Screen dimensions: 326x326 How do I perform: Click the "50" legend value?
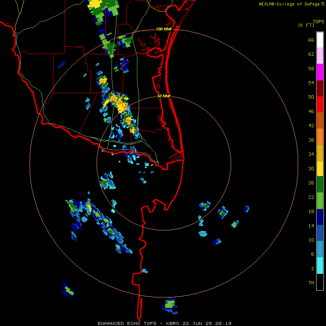click(x=311, y=97)
